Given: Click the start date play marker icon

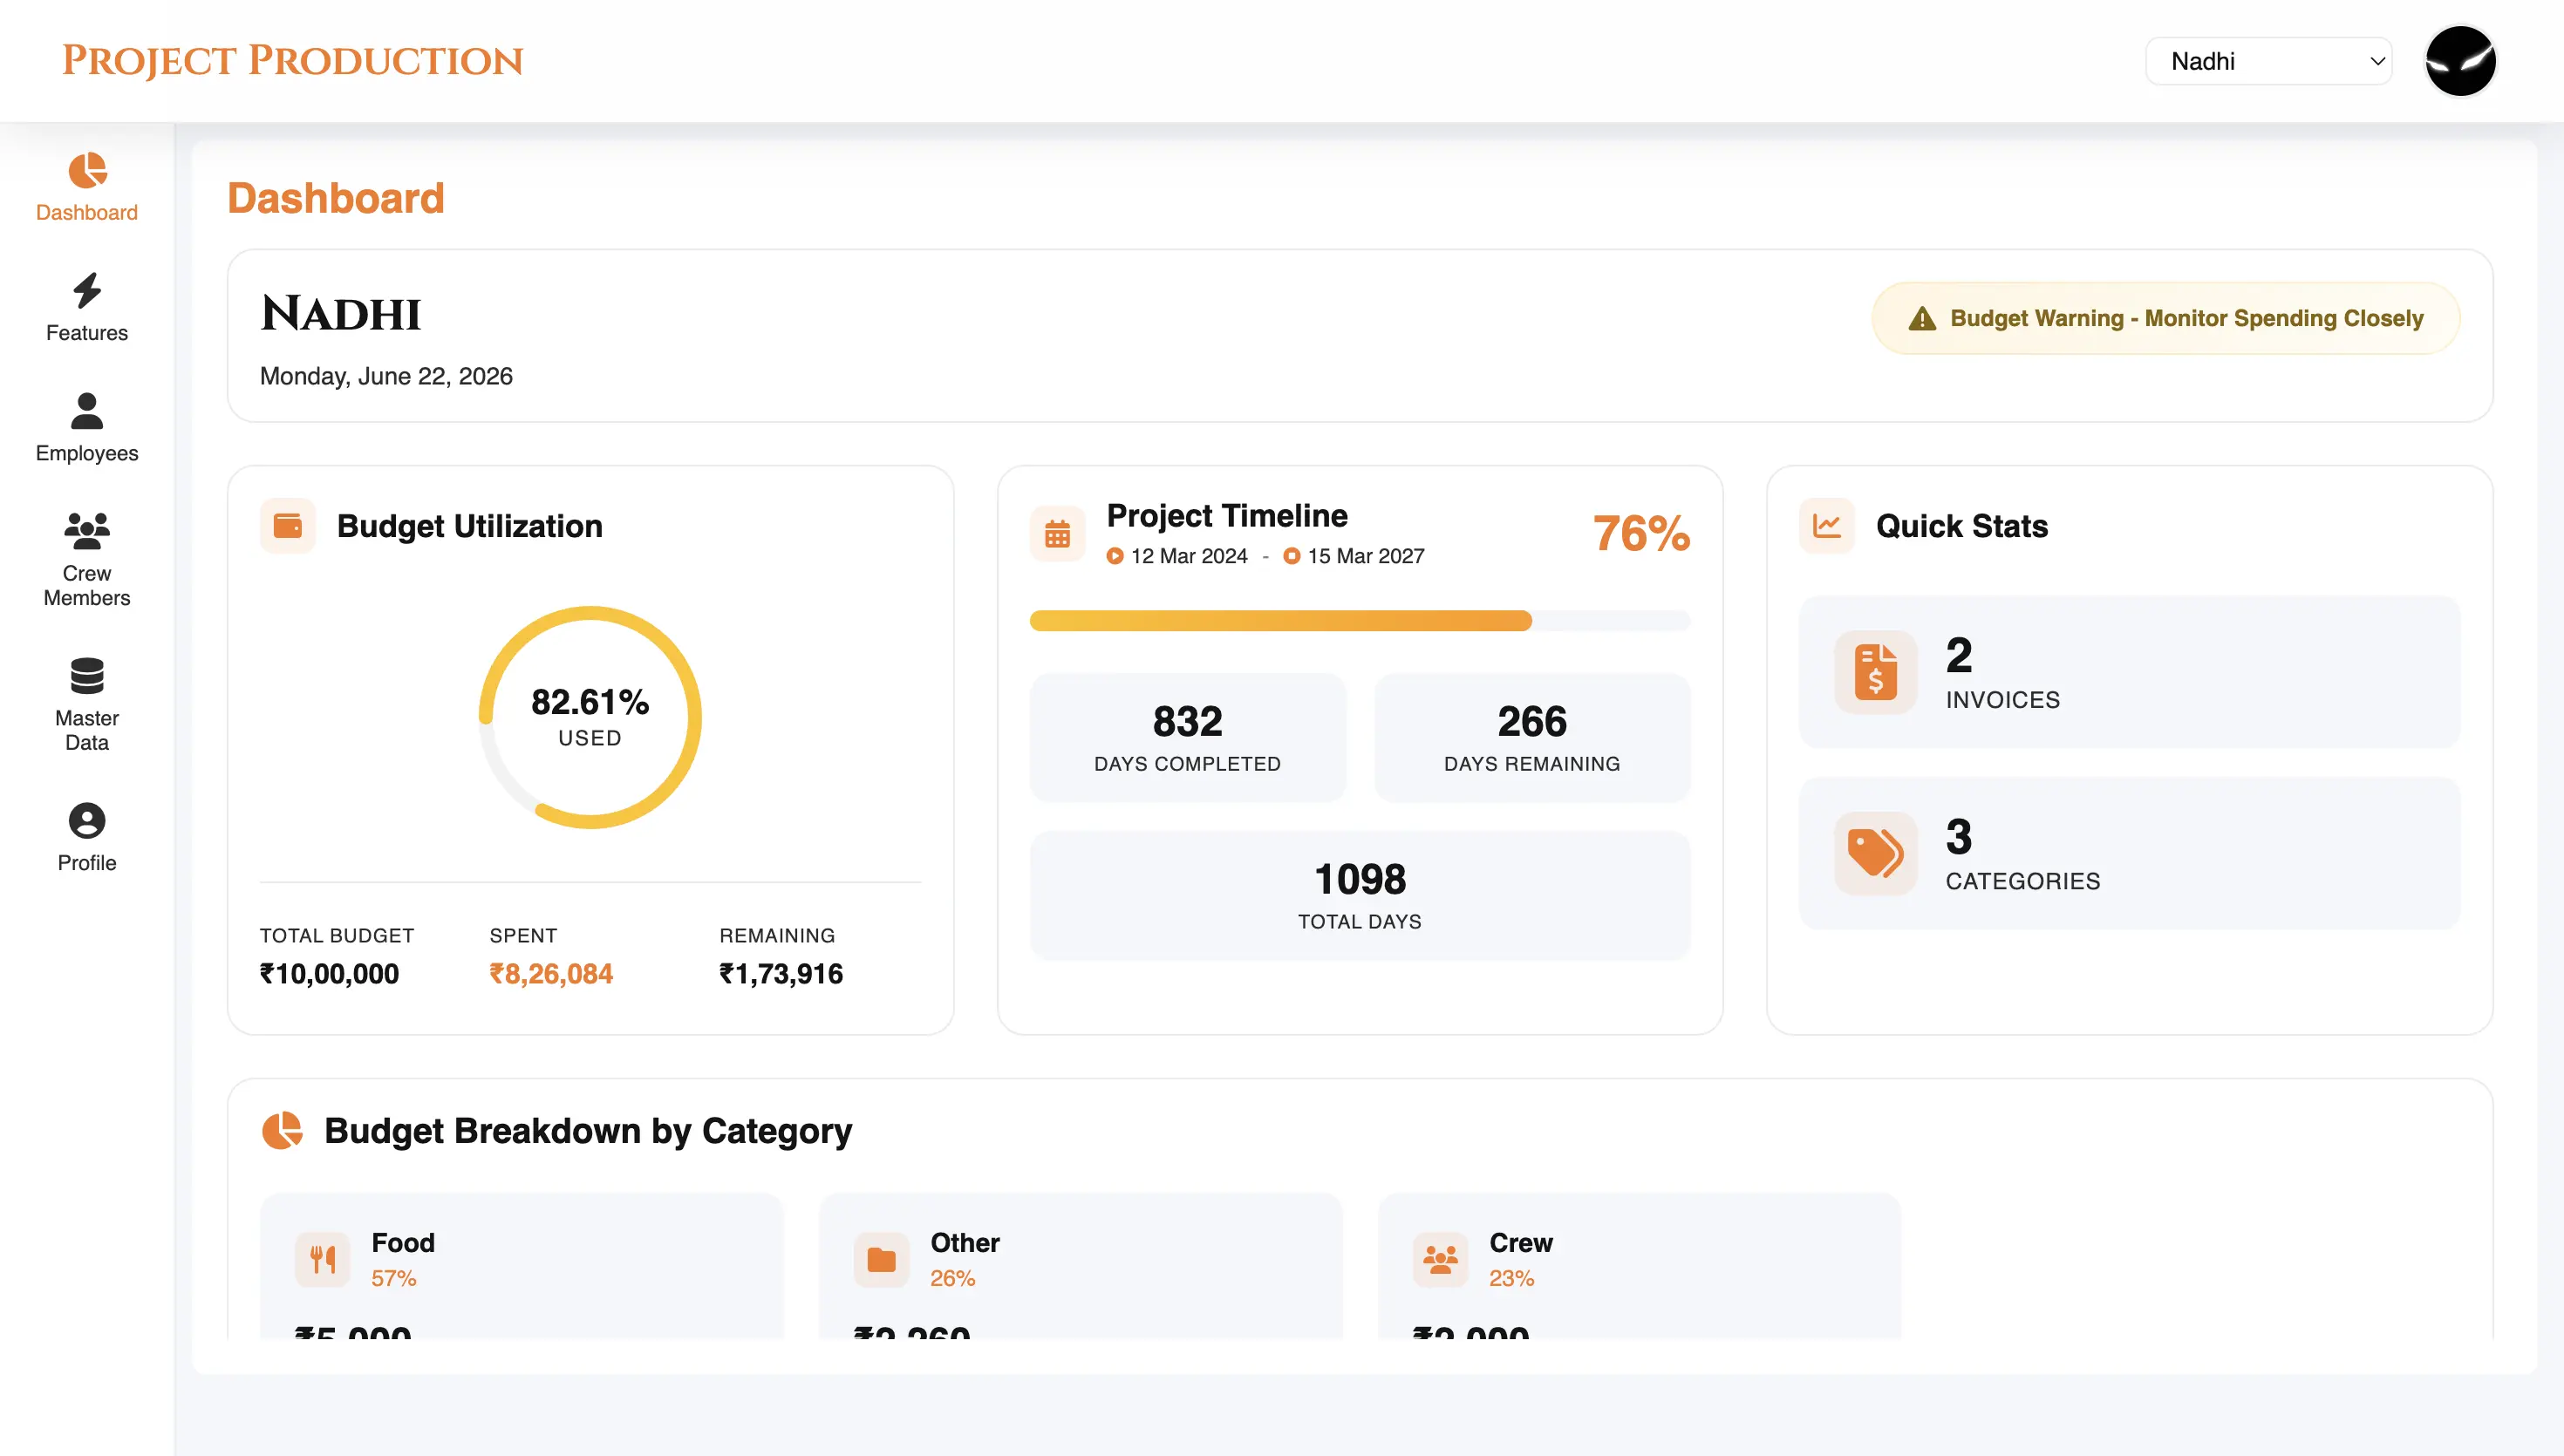Looking at the screenshot, I should (1115, 557).
